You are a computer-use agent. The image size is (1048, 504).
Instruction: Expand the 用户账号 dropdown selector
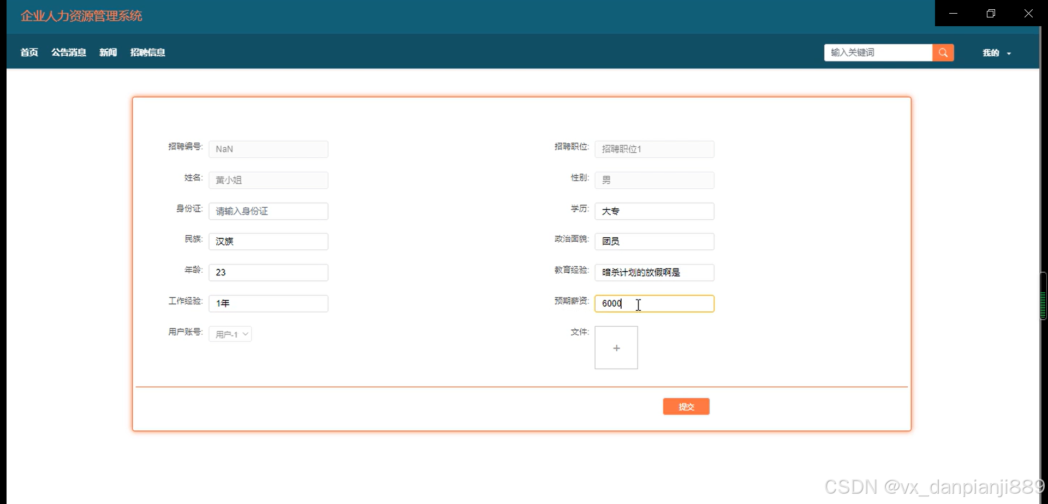pyautogui.click(x=230, y=334)
